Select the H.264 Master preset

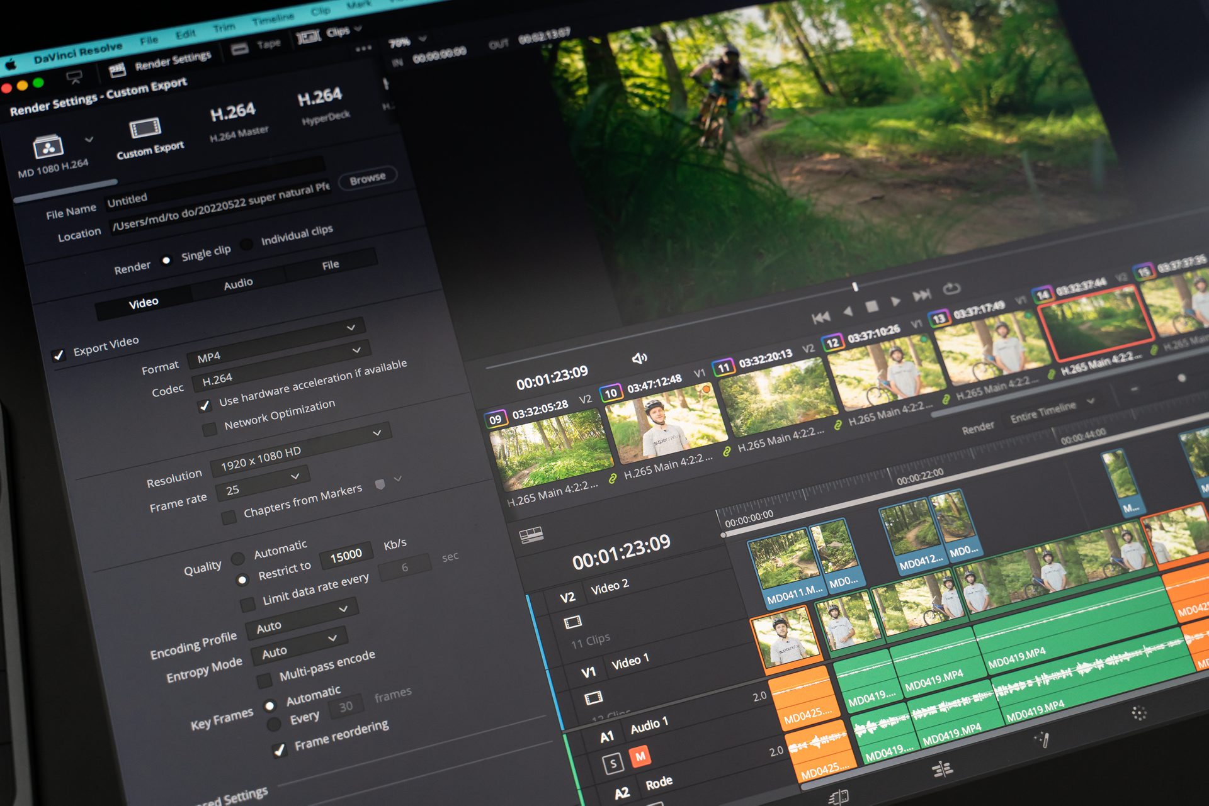click(x=235, y=121)
